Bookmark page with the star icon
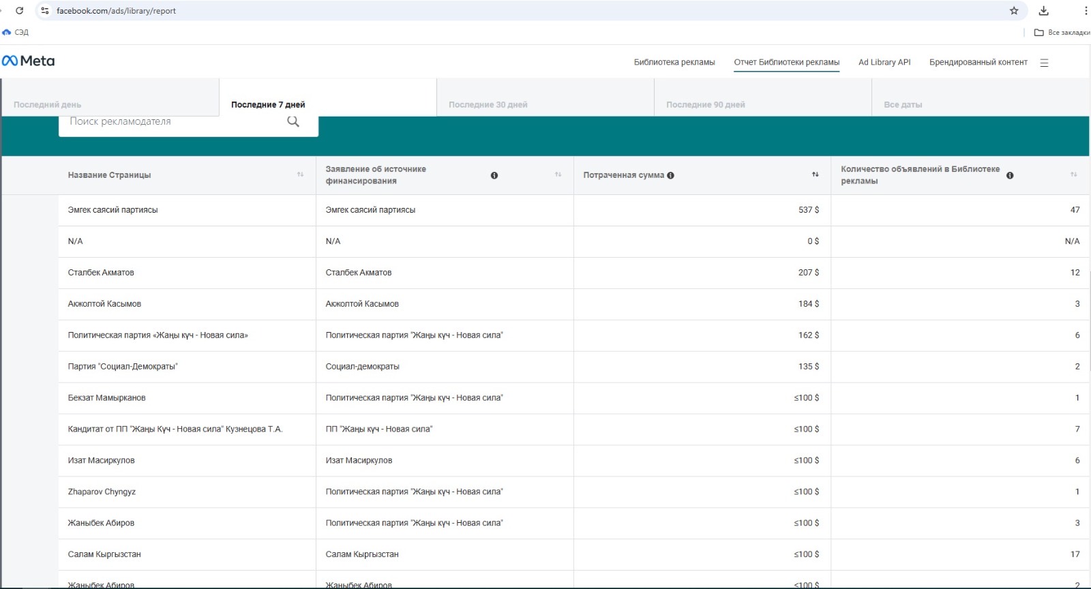 coord(1014,11)
